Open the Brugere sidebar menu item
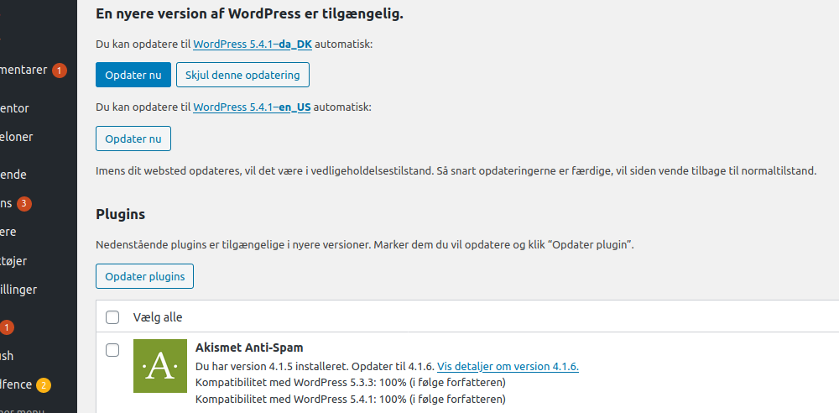 pyautogui.click(x=8, y=232)
